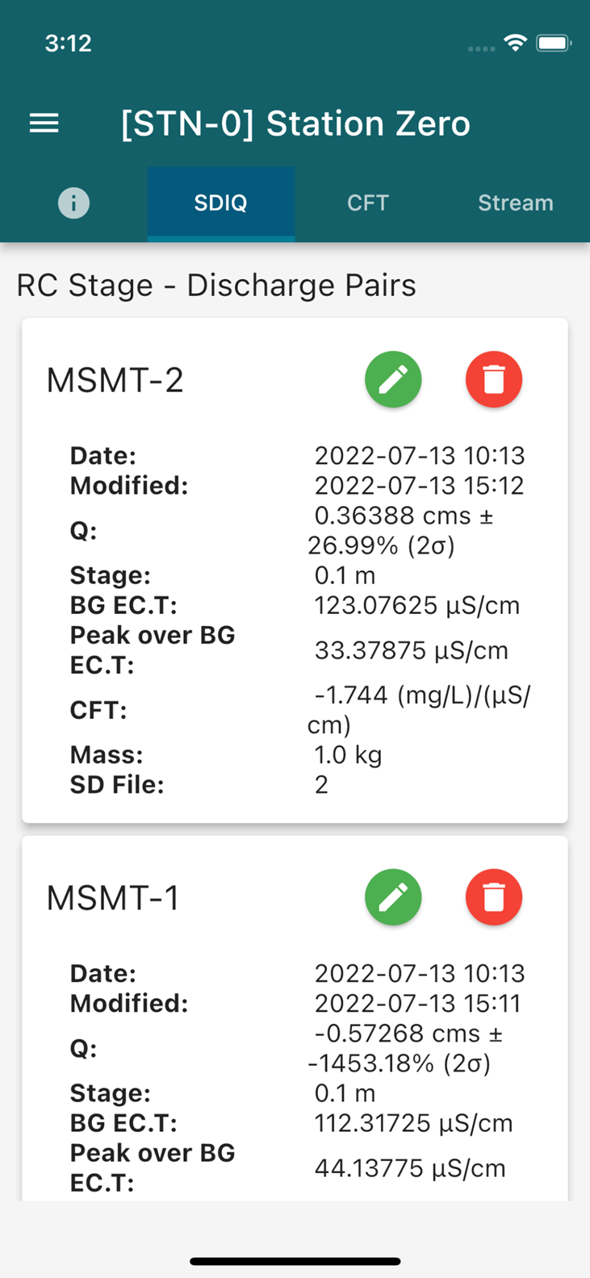
Task: Tap the home indicator bar
Action: pos(295,1261)
